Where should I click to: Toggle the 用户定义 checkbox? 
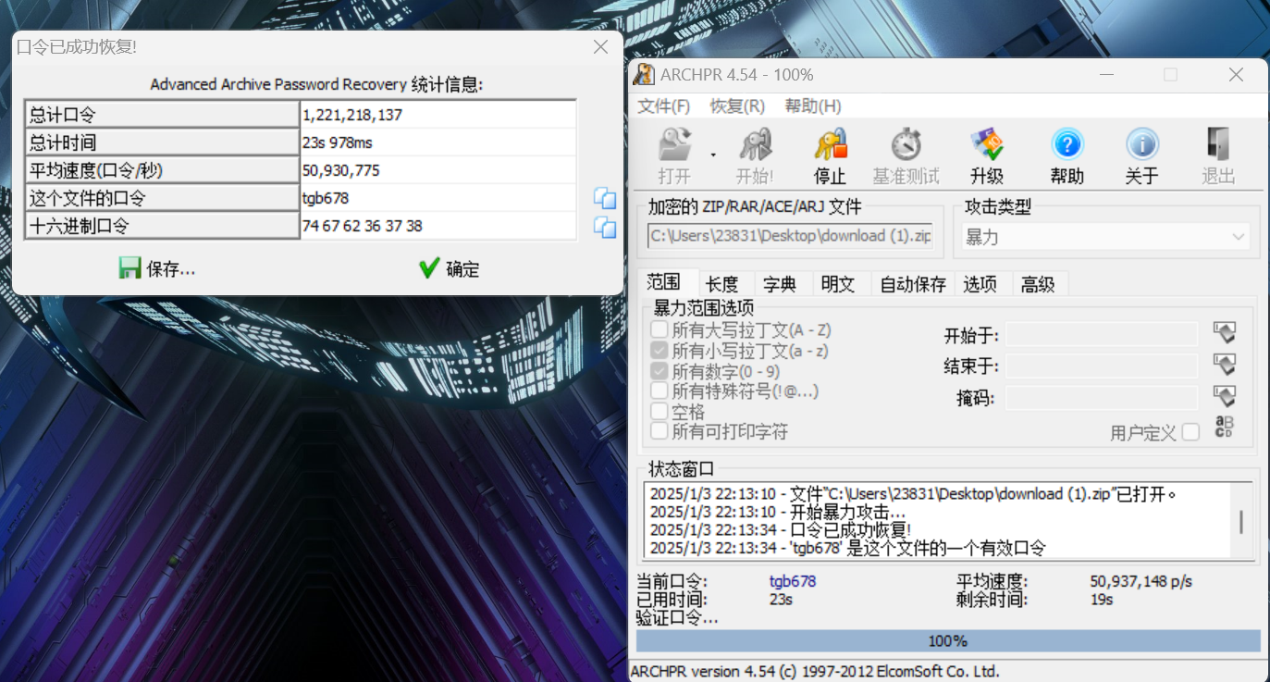pyautogui.click(x=1190, y=432)
